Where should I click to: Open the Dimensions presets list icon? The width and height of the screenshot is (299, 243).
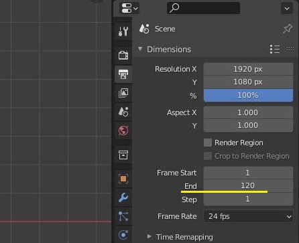(x=275, y=49)
